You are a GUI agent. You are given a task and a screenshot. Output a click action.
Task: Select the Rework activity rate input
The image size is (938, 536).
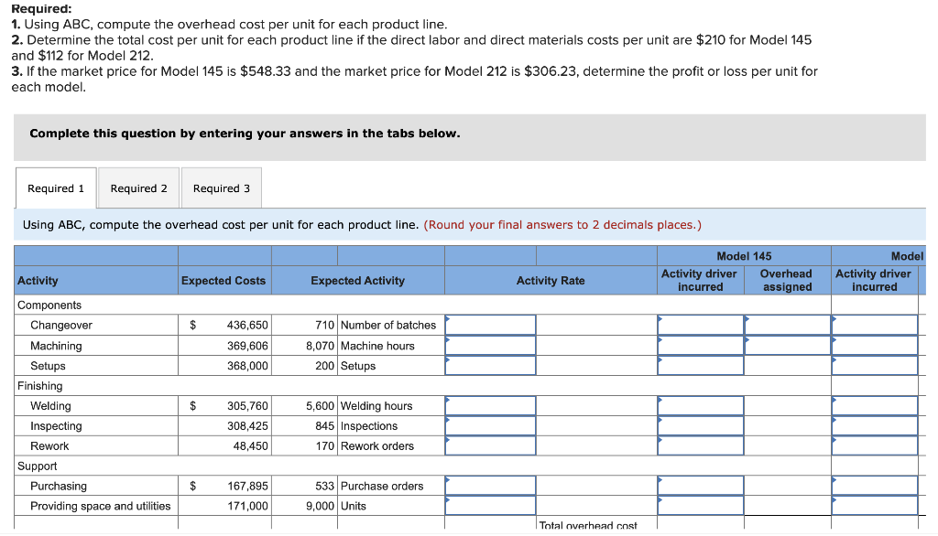[491, 445]
